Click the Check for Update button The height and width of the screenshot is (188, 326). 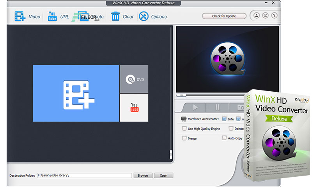point(224,16)
